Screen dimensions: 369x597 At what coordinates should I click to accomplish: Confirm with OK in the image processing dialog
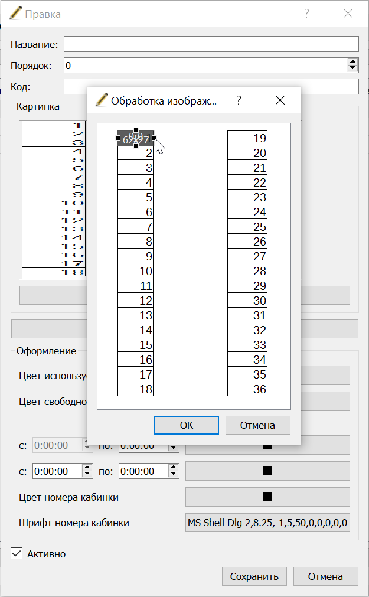pos(186,425)
